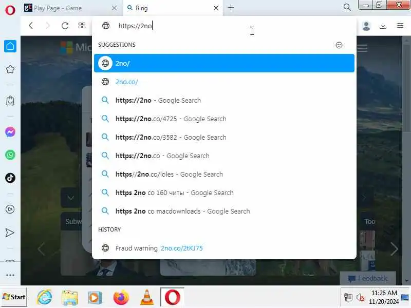Image resolution: width=411 pixels, height=308 pixels.
Task: Select https://2no Google Search suggestion
Action: [x=224, y=100]
